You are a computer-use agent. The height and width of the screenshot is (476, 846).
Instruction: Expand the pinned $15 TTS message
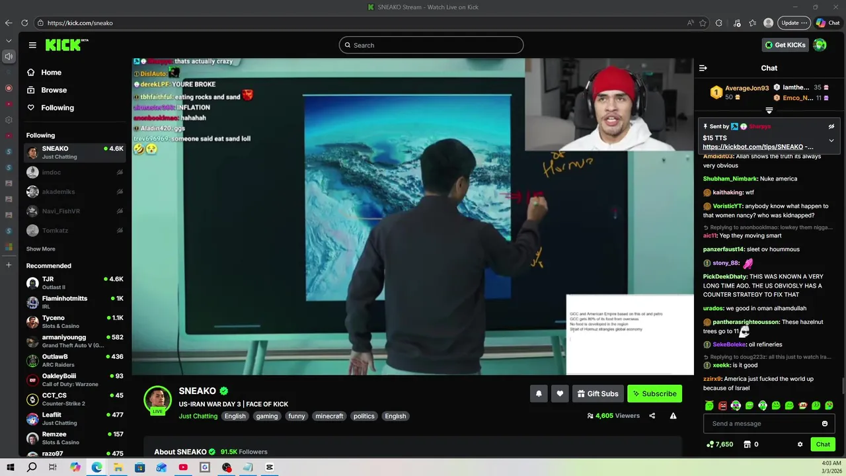(x=831, y=140)
